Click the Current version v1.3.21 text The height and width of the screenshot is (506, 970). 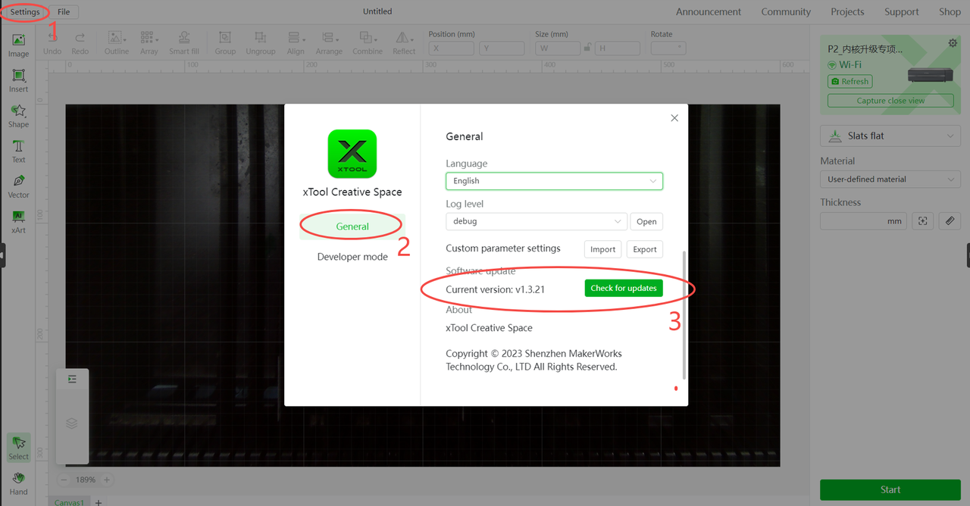pyautogui.click(x=495, y=289)
